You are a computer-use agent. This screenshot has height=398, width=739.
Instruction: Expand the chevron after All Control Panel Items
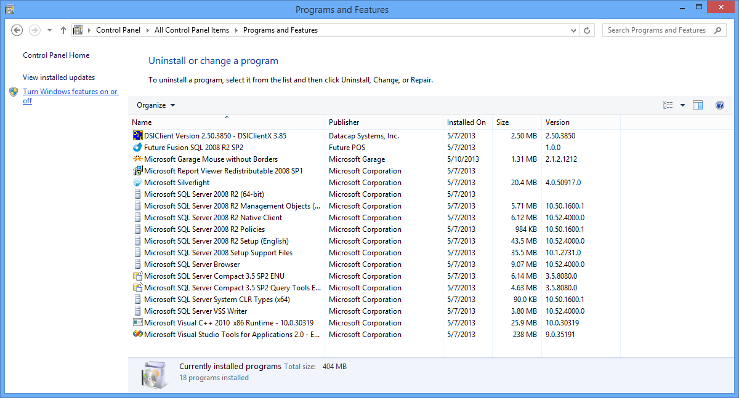[236, 30]
